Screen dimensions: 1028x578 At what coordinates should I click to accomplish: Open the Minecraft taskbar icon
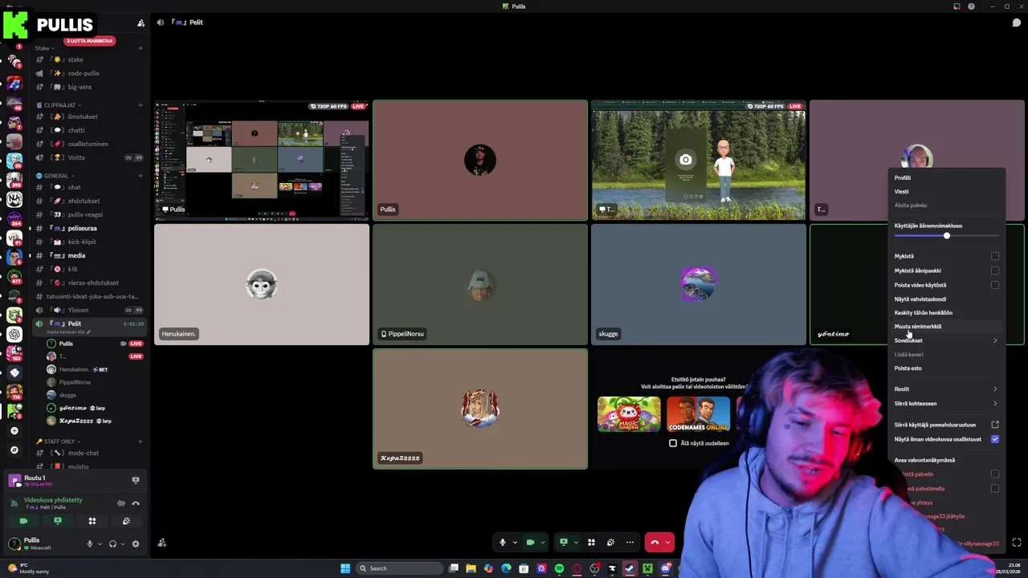pos(647,568)
